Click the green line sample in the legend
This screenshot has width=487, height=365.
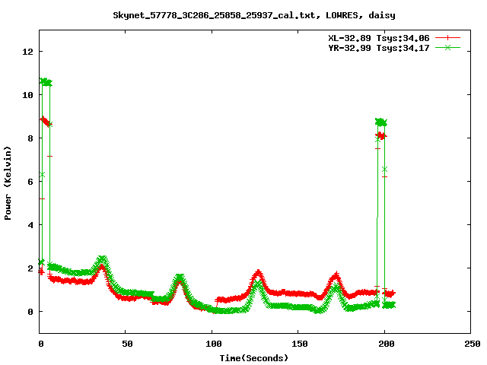pos(447,47)
